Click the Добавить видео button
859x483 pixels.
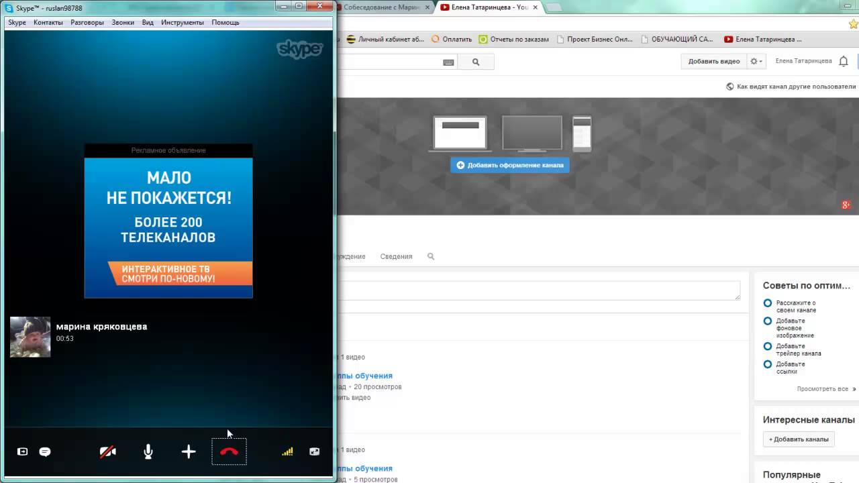[714, 61]
